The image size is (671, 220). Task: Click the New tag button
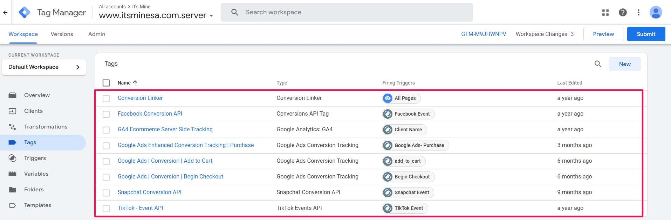click(625, 64)
